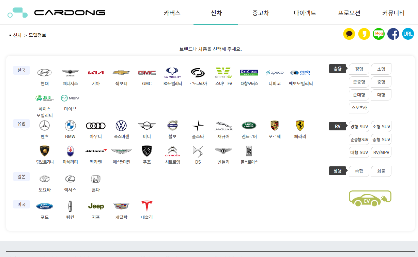Copy page URL icon

click(x=408, y=34)
